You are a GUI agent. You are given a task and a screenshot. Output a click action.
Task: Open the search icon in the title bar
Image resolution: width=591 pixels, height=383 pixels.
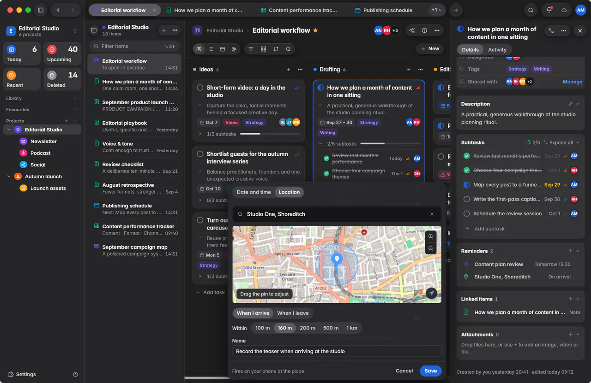point(531,10)
